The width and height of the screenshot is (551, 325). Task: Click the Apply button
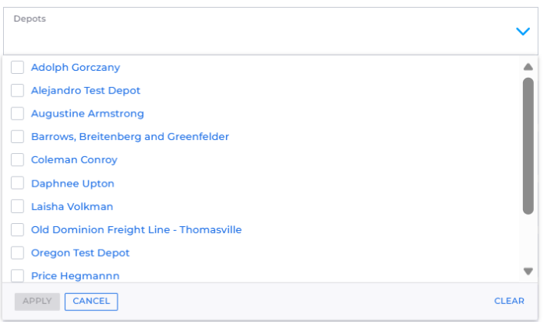[x=37, y=301]
